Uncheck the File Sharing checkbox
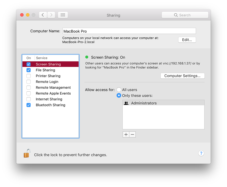This screenshot has height=187, width=227. click(x=29, y=70)
